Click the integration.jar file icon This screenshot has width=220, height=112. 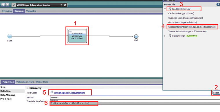point(170,36)
